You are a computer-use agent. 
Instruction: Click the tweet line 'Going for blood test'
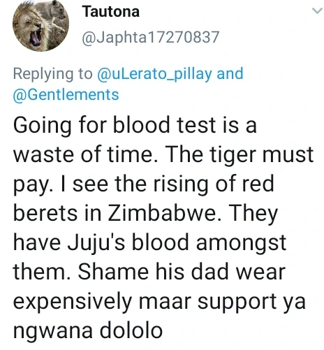pos(114,125)
